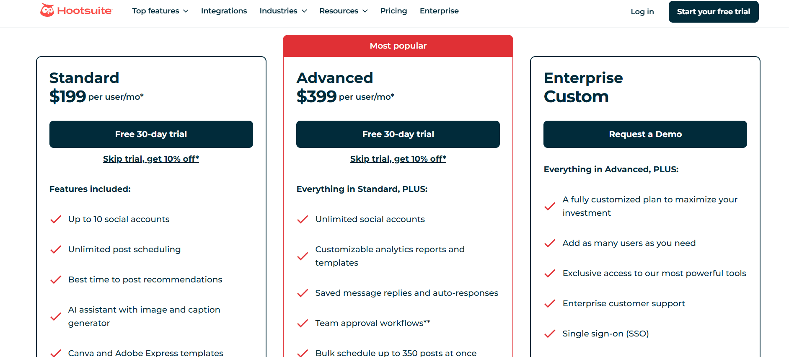Click 'Team approval workflows**' text
This screenshot has height=357, width=789.
pos(373,323)
